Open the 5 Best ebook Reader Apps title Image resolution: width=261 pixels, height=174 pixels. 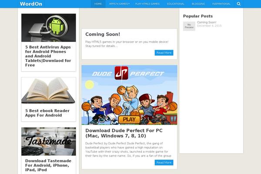pos(47,113)
